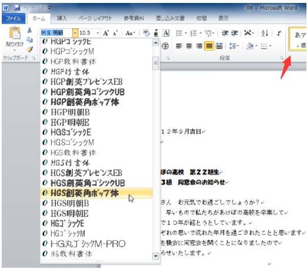Viewport: 307px width, 269px height.
Task: Click the Paste clipboard icon
Action: [15, 33]
